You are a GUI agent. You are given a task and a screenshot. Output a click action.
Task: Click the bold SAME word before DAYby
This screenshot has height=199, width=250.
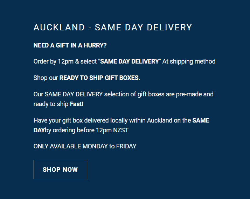coord(201,120)
